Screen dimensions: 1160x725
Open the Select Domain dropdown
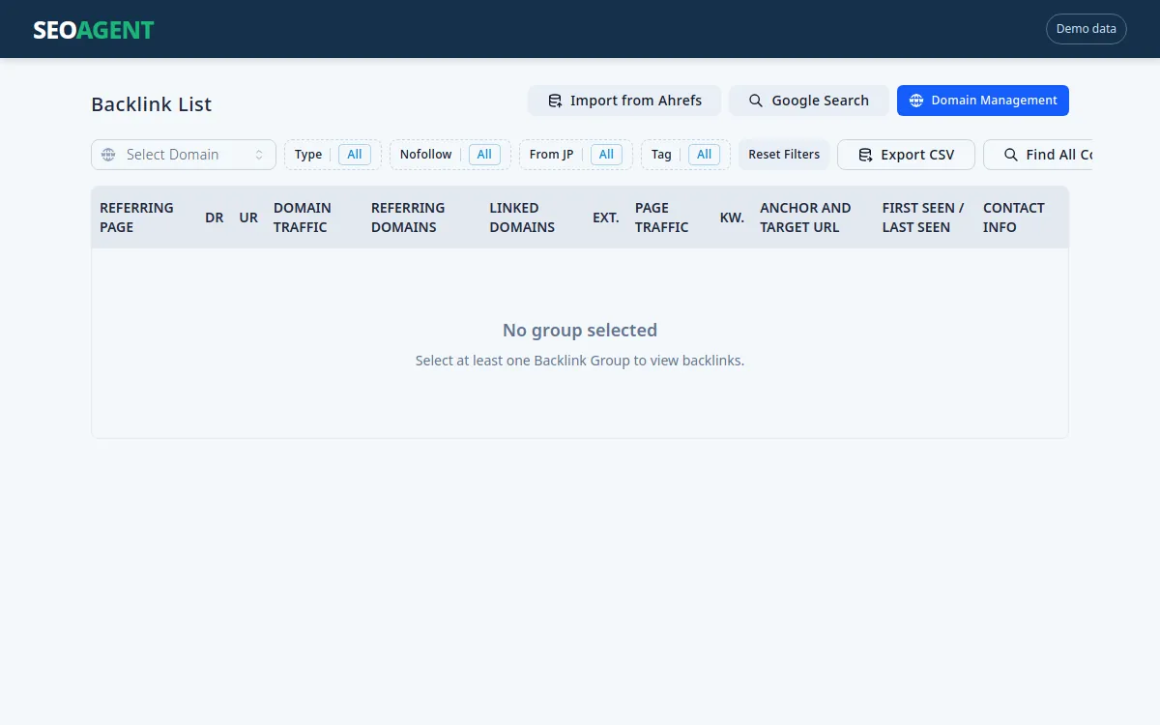pos(184,155)
